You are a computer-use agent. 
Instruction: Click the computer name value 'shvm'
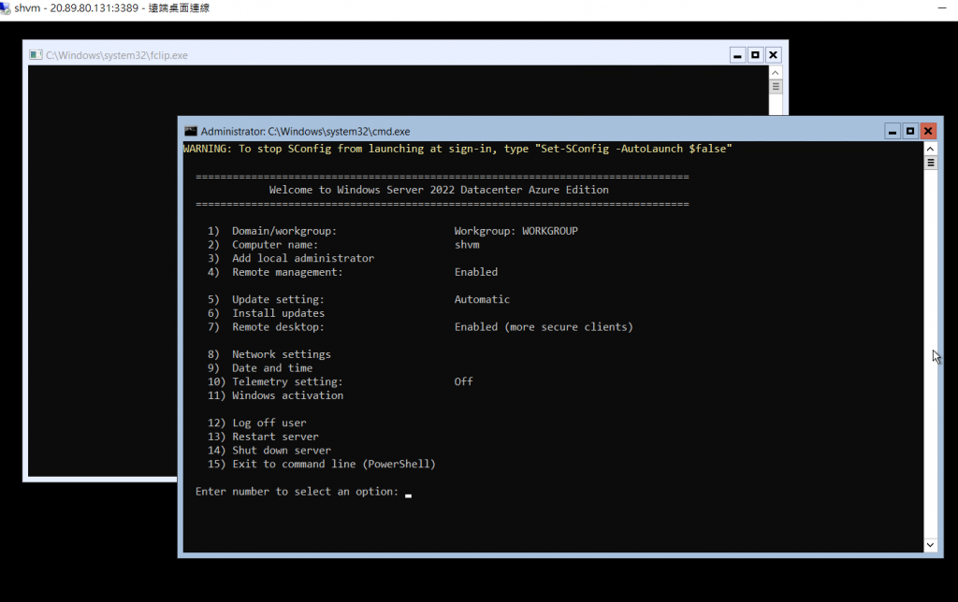tap(467, 245)
